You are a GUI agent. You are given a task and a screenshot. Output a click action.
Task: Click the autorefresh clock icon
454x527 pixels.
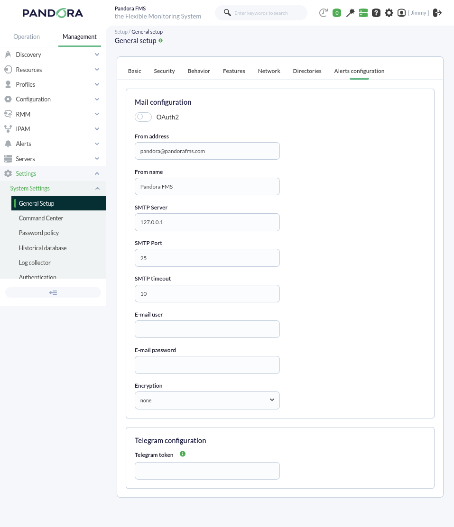[x=324, y=13]
